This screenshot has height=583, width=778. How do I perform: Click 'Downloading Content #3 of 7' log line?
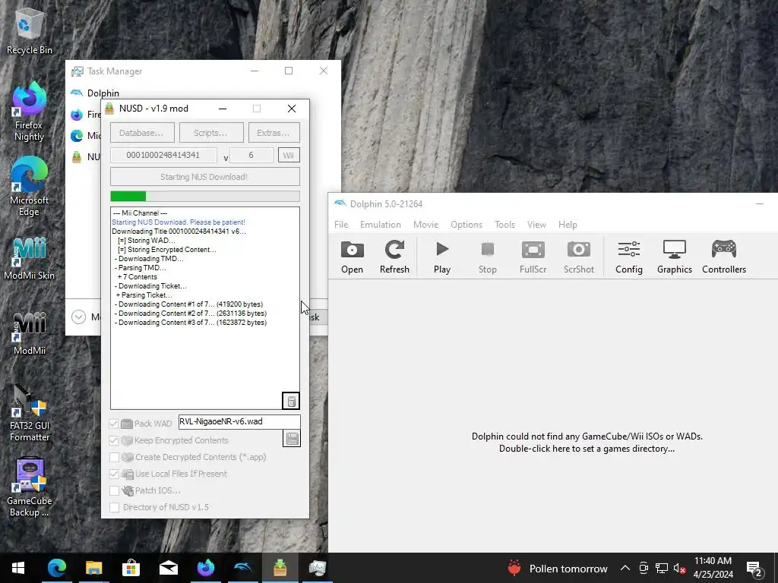191,322
